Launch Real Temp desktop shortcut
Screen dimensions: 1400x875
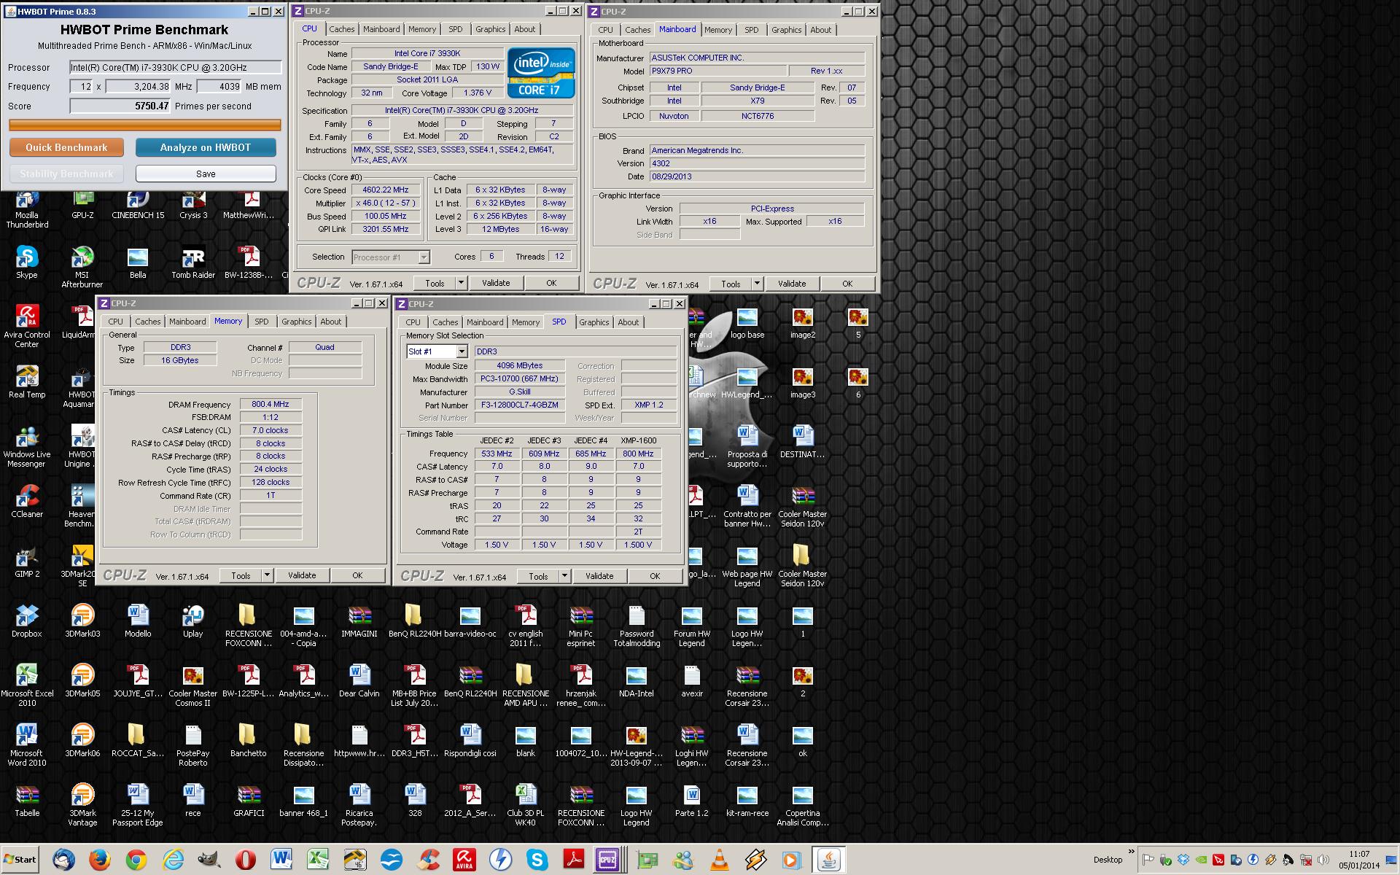[27, 381]
